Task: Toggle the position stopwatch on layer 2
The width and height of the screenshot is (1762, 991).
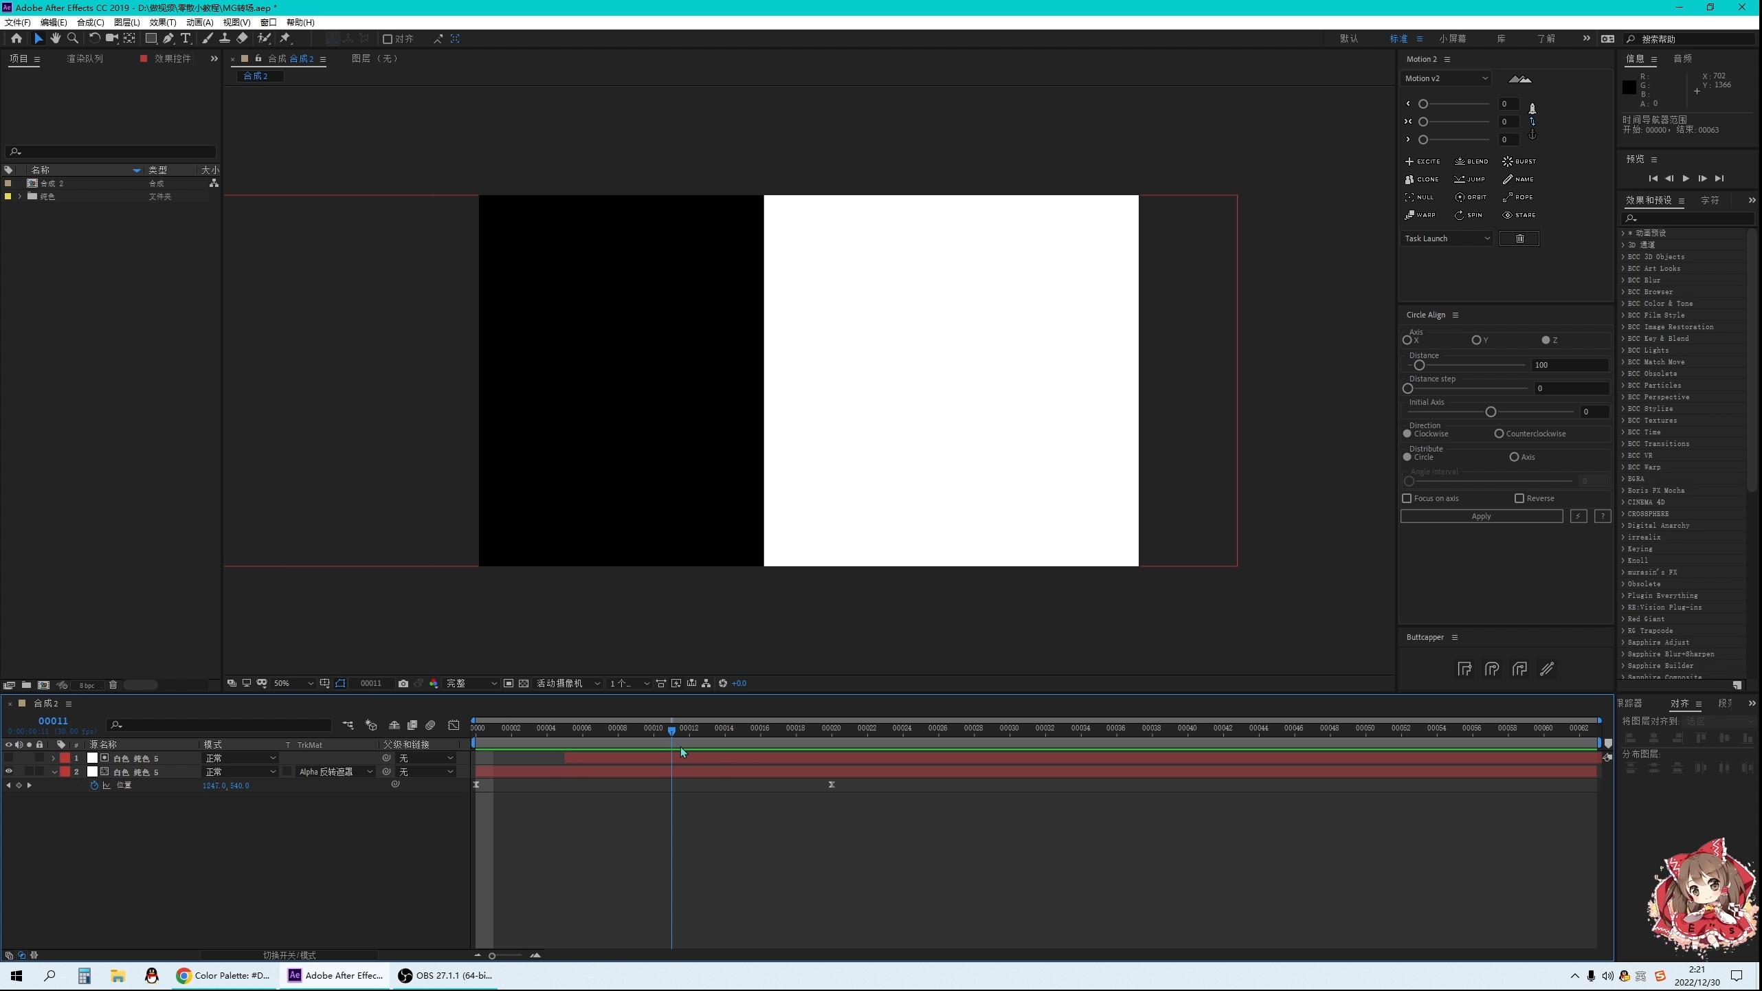Action: pos(94,786)
